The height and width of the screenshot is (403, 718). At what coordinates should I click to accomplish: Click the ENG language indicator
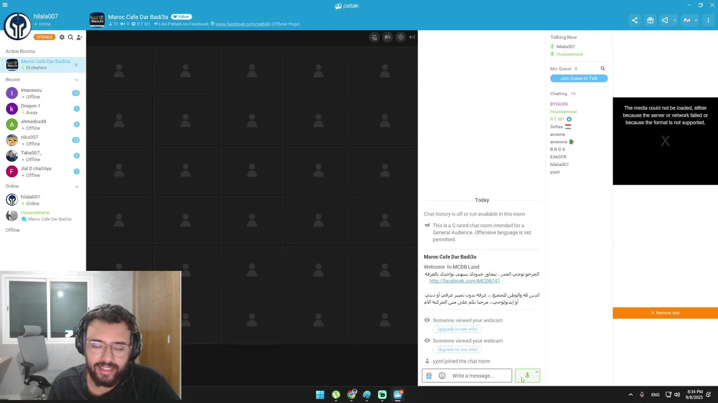coord(655,395)
